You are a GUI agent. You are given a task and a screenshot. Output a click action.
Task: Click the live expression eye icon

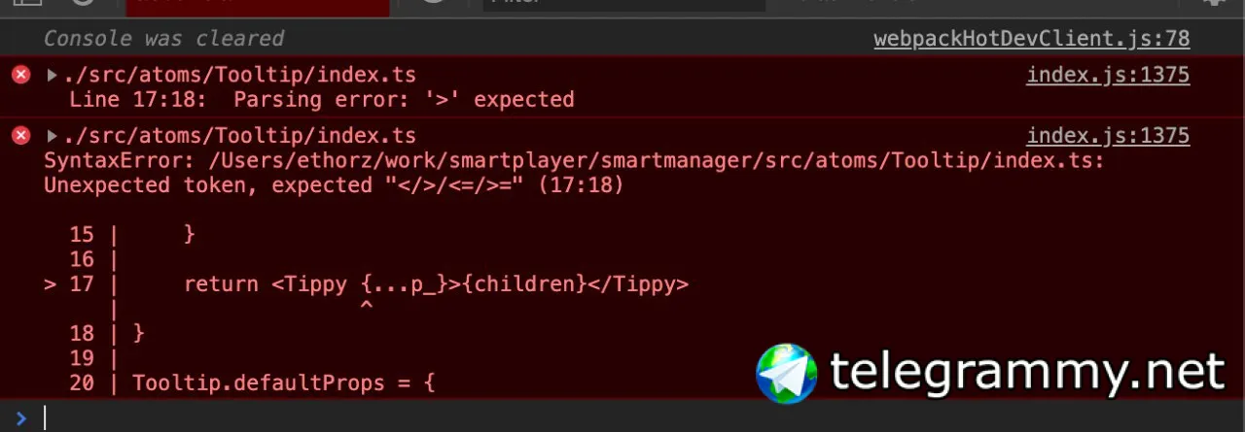pos(433,3)
